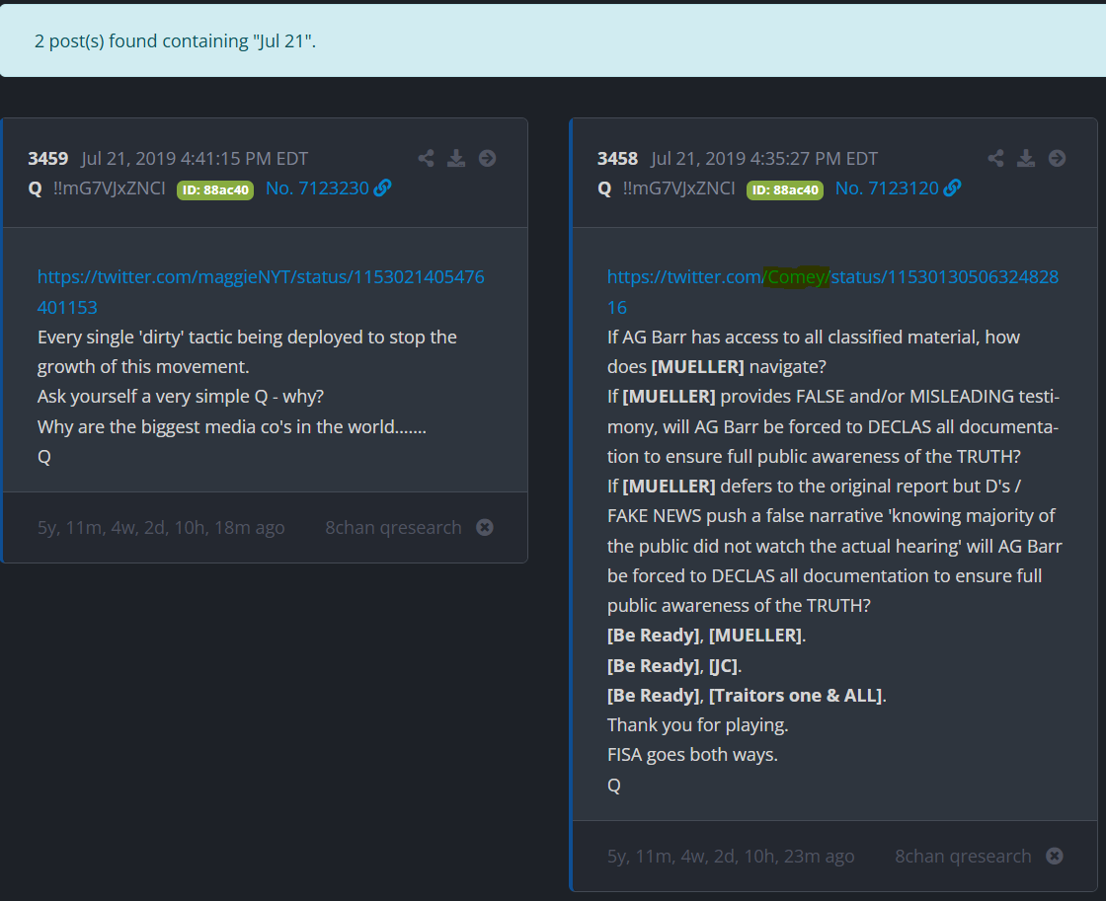Click the circled x icon in post 3459 footer
This screenshot has width=1106, height=901.
pos(485,527)
